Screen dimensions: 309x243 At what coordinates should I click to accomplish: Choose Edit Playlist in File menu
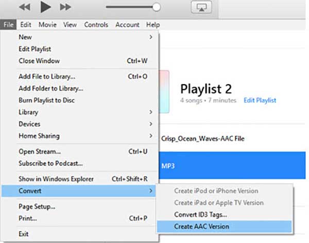point(79,49)
